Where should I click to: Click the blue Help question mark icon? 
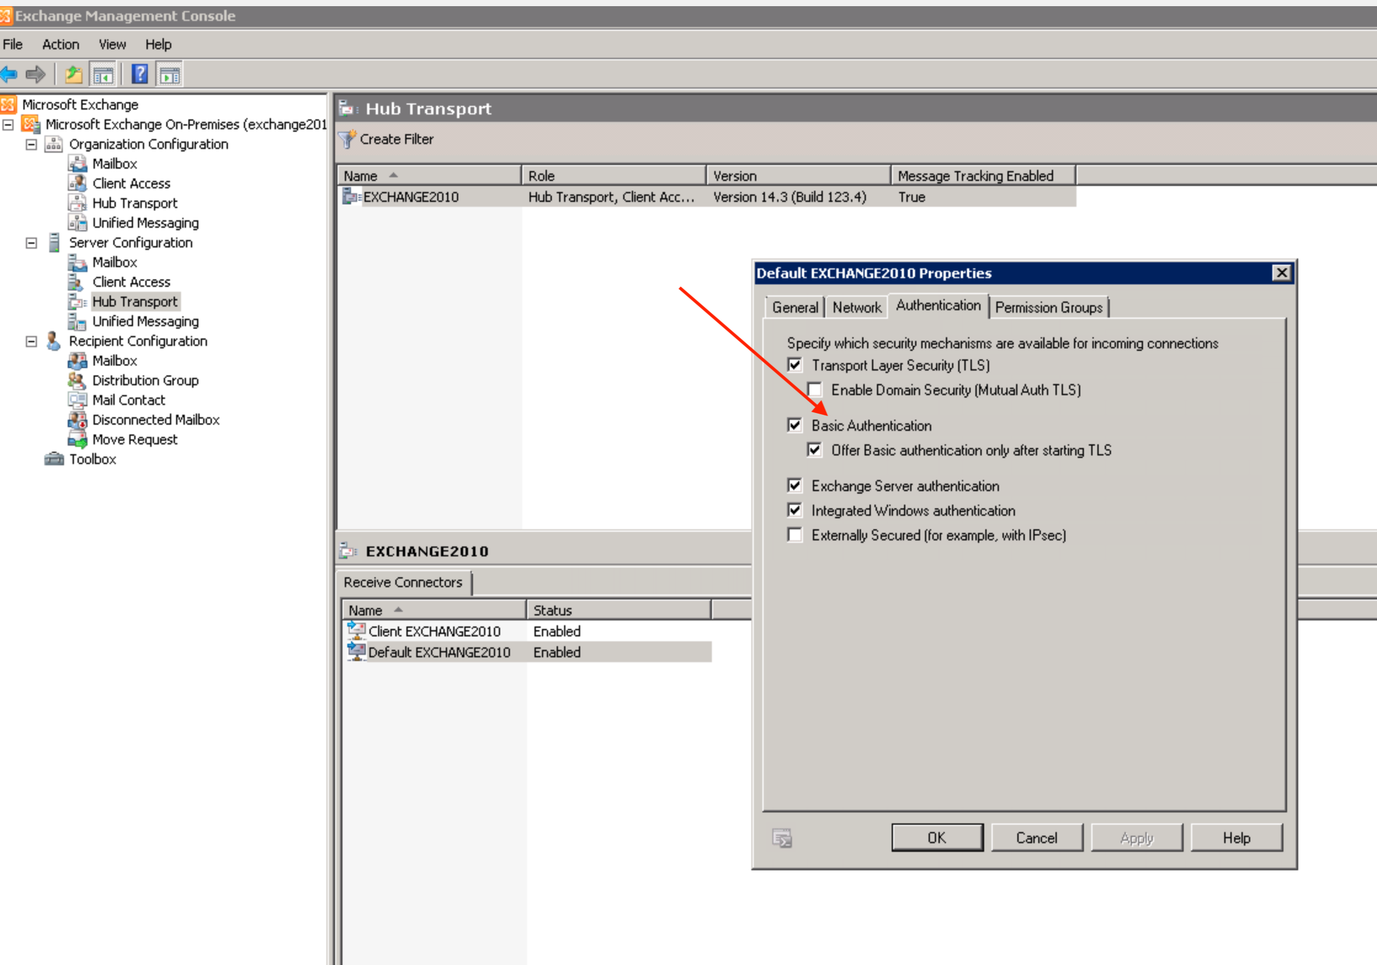pyautogui.click(x=140, y=74)
